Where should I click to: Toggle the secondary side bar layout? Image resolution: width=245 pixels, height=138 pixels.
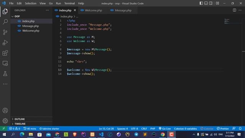pyautogui.click(x=211, y=3)
